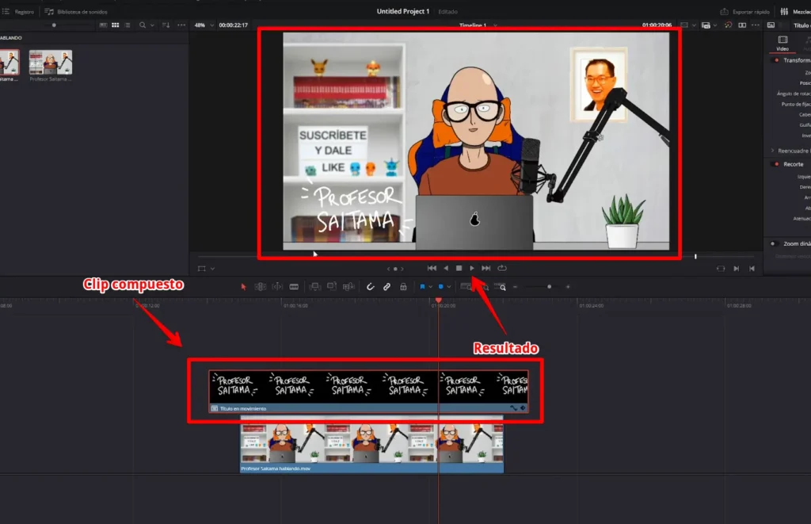Open the media pool options menu
Screen dimensions: 811x524
(181, 25)
